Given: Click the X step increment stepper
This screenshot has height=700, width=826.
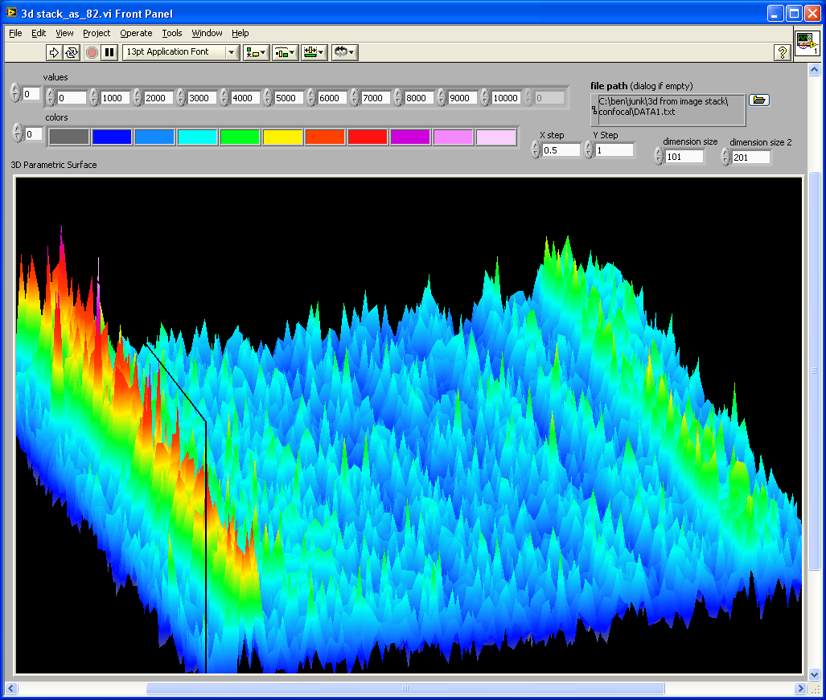Looking at the screenshot, I should click(536, 146).
